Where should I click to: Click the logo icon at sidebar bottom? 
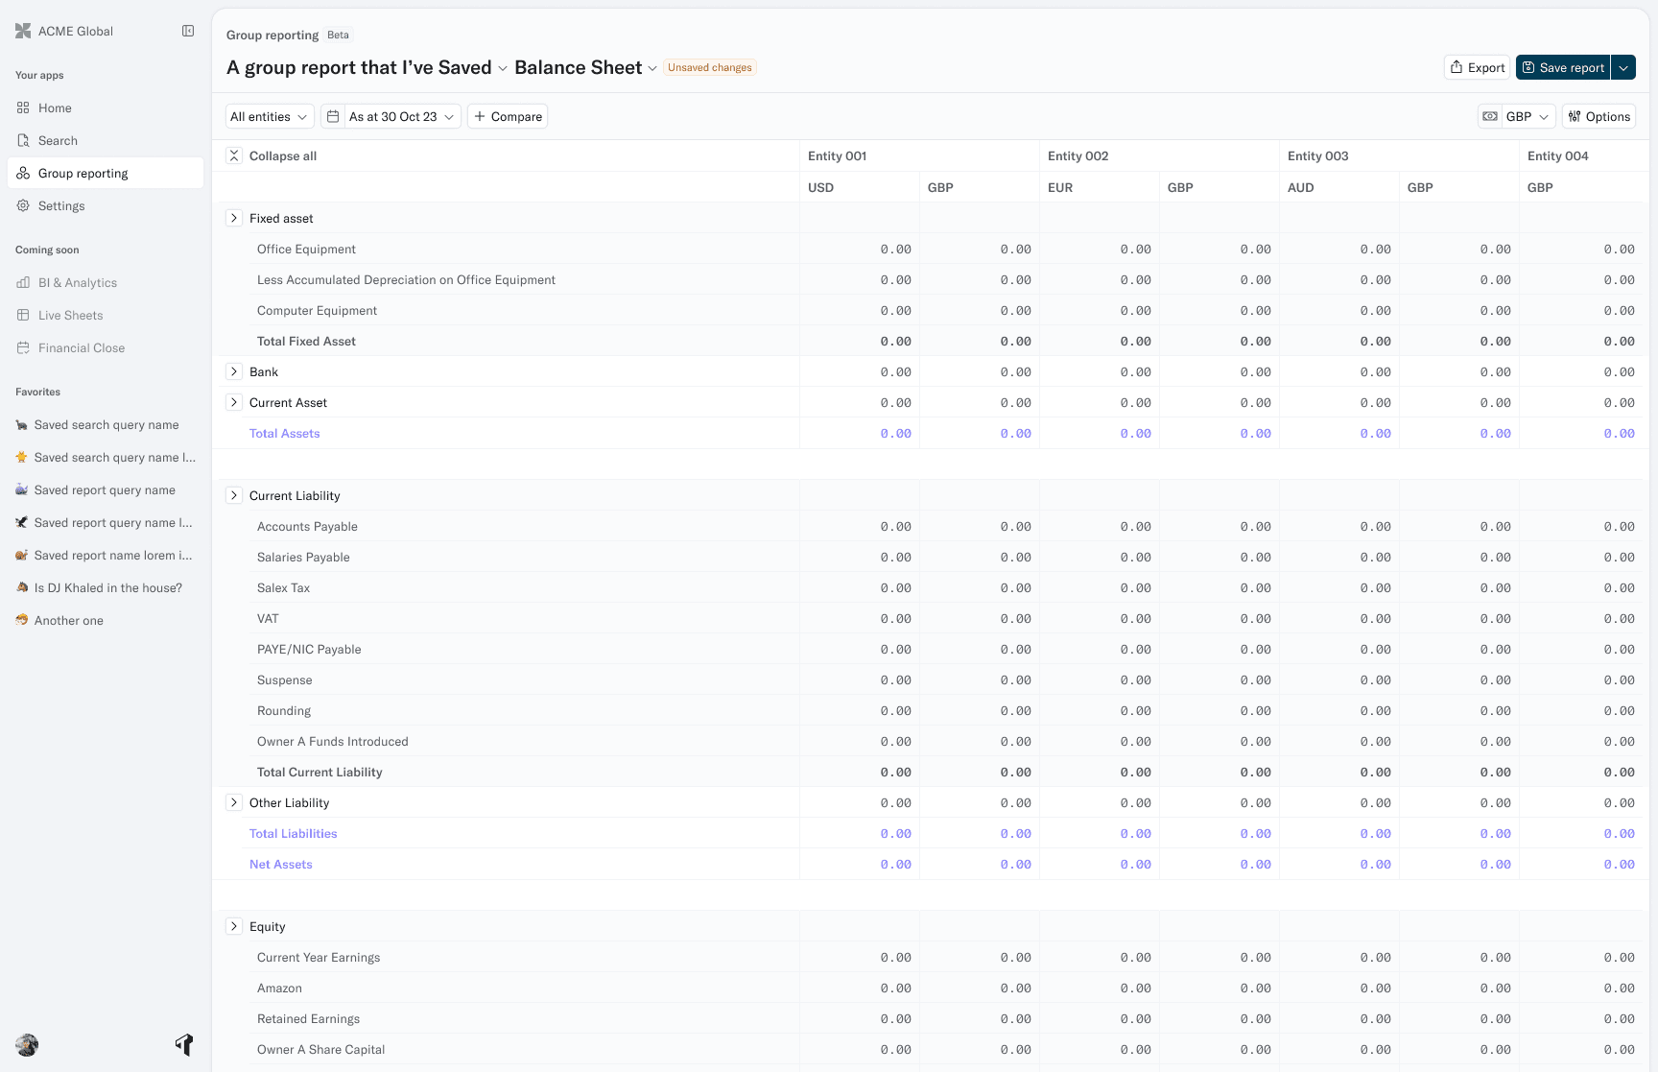pos(184,1044)
